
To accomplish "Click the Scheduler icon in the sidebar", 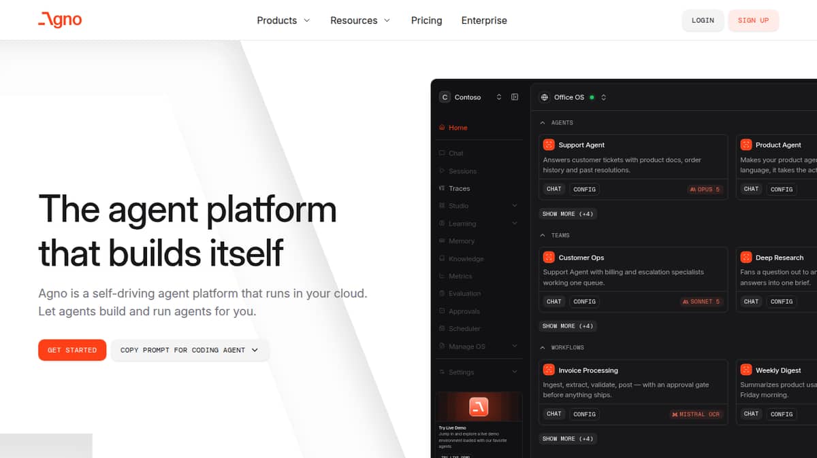I will 442,329.
